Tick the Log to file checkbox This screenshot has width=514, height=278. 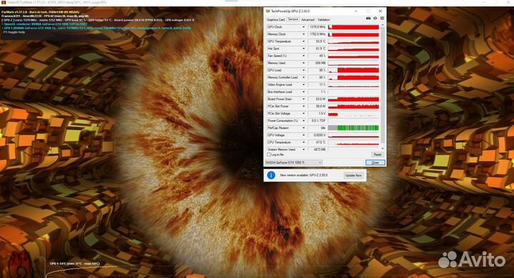pos(269,155)
